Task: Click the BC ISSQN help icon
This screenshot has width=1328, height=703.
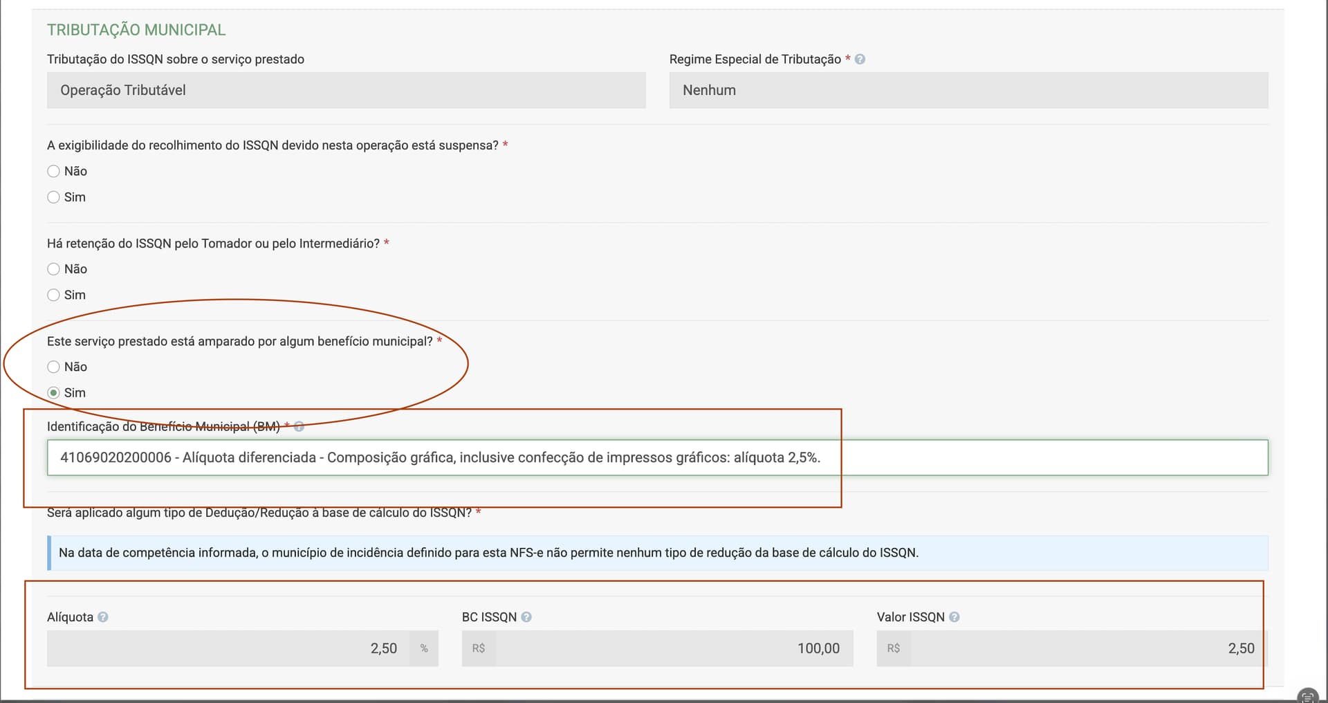Action: point(526,617)
